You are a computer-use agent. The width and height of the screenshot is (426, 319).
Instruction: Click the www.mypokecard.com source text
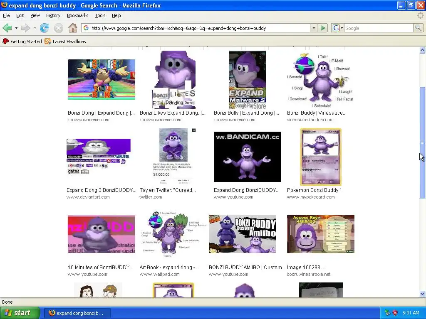[x=311, y=197]
